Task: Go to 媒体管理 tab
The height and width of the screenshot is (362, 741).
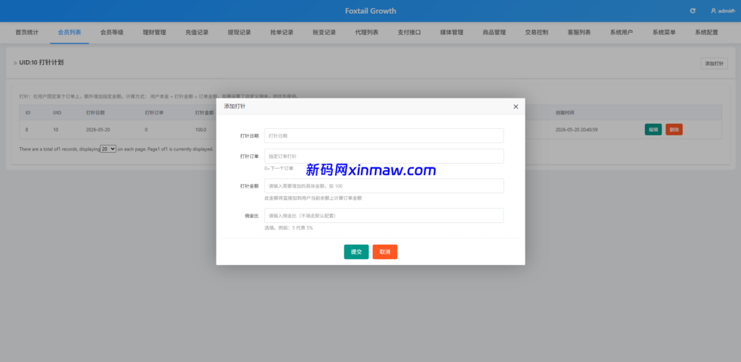Action: tap(452, 33)
